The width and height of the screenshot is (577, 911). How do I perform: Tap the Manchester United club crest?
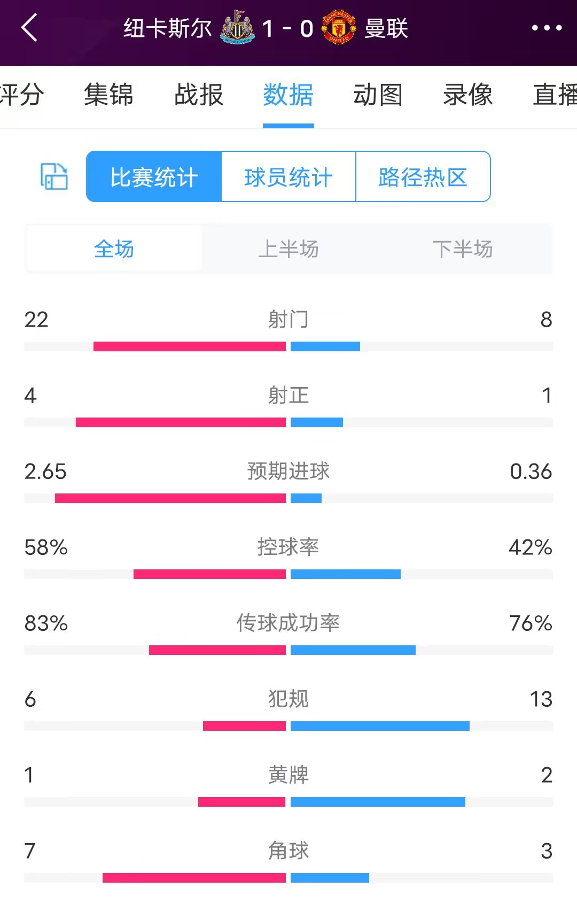(x=339, y=28)
